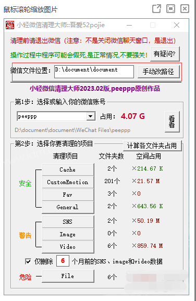The width and height of the screenshot is (196, 301).
Task: Click the 文件夹数 column header
Action: coord(111,156)
